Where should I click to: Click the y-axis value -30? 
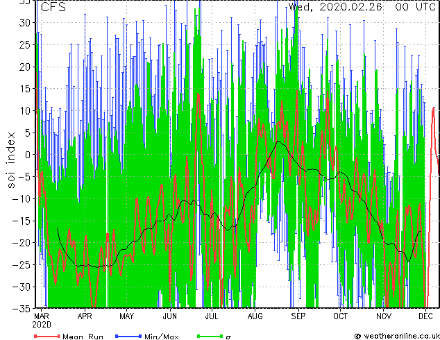coord(21,287)
